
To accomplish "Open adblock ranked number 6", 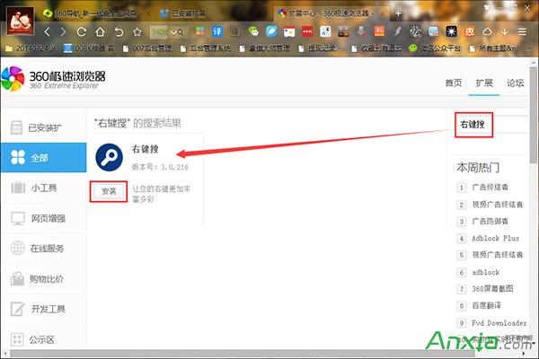I will [485, 272].
